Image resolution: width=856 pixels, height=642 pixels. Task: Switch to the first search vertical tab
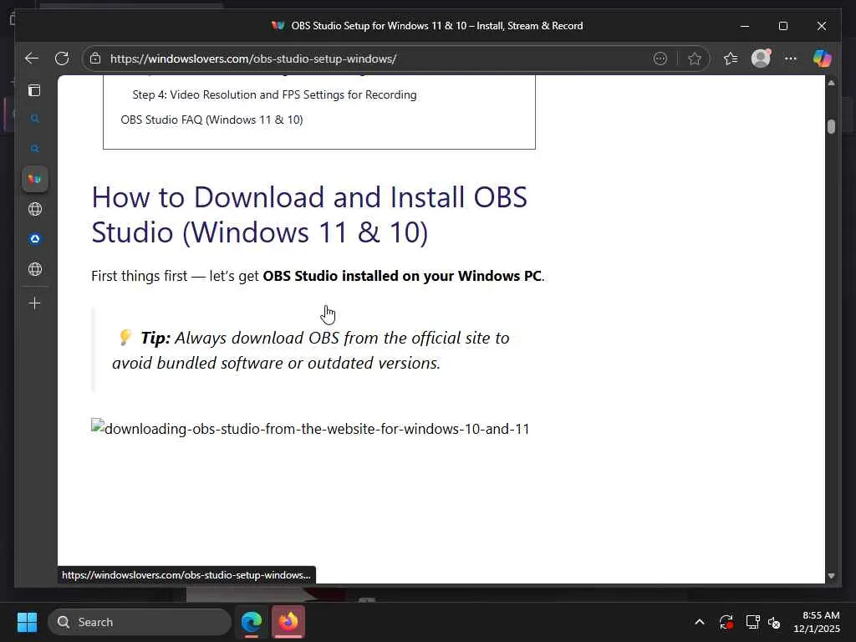(x=35, y=119)
